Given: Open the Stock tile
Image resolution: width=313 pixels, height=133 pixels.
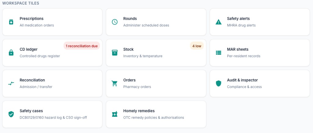Looking at the screenshot, I should 156,53.
